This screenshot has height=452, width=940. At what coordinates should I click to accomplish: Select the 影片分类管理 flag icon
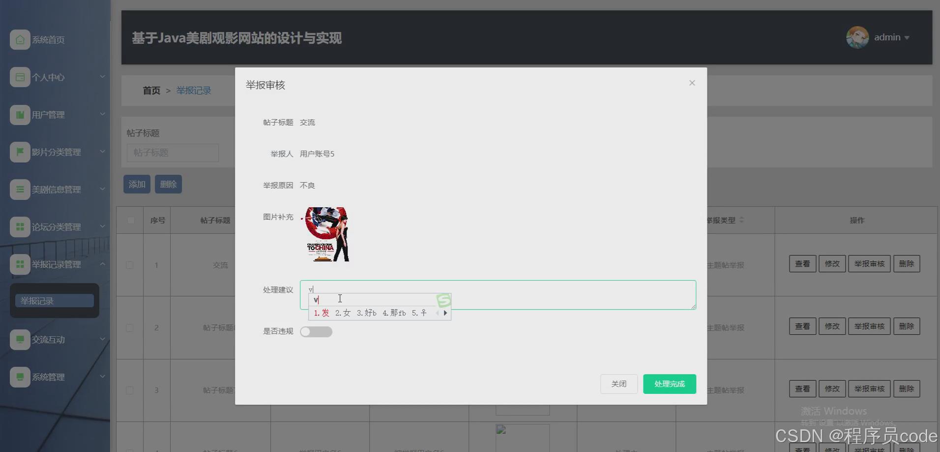tap(20, 152)
